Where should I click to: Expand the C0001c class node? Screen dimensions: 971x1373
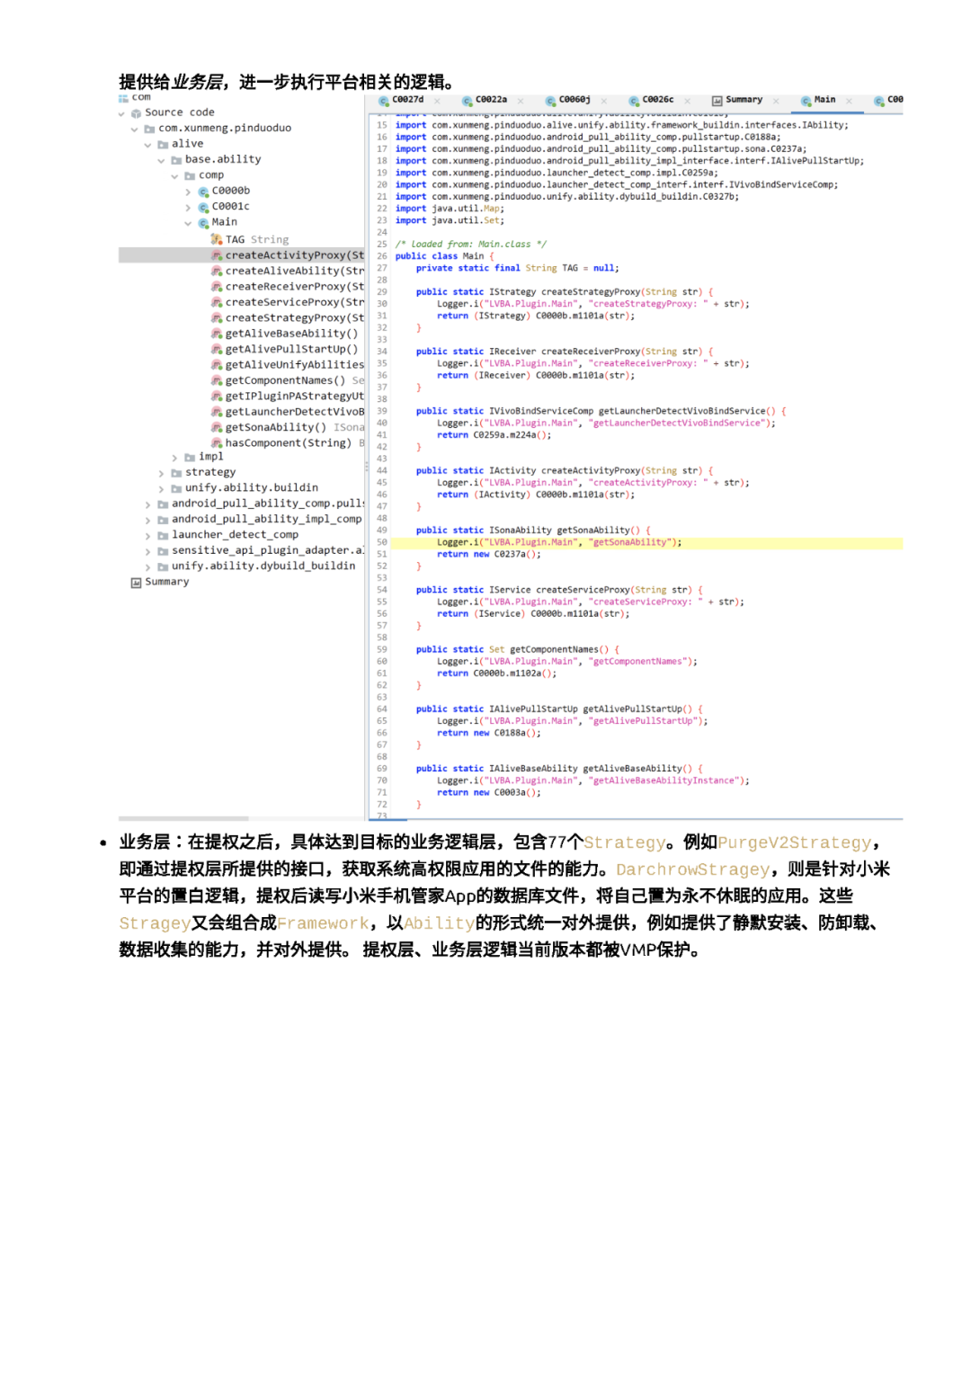tap(188, 207)
